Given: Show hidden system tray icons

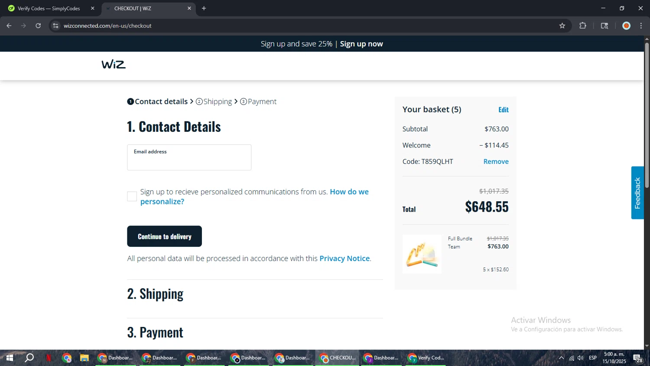Looking at the screenshot, I should (x=561, y=358).
